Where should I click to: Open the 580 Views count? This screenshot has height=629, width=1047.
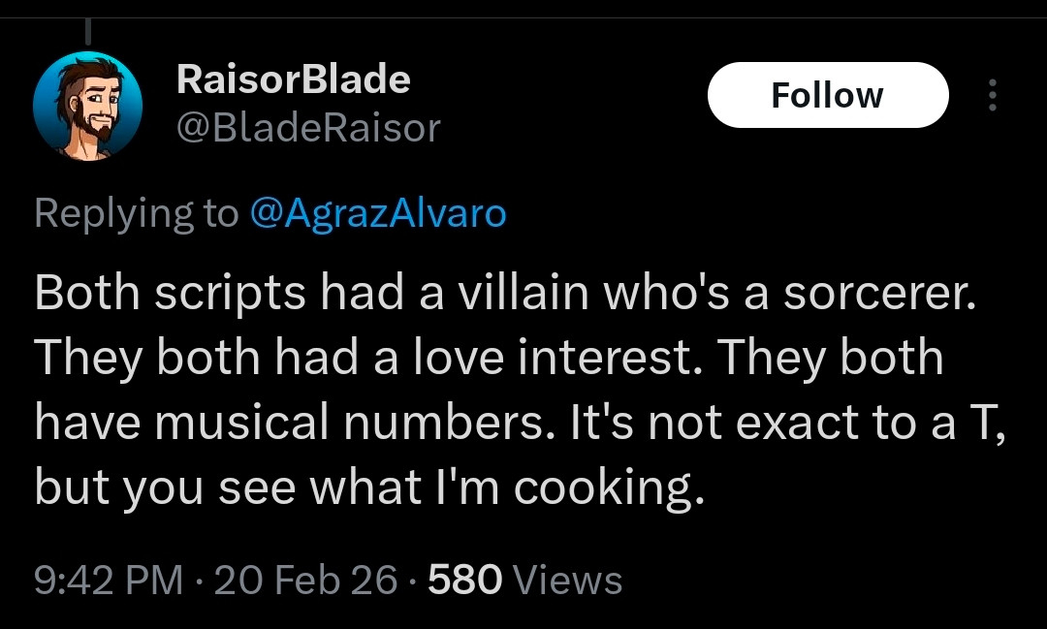tap(524, 580)
